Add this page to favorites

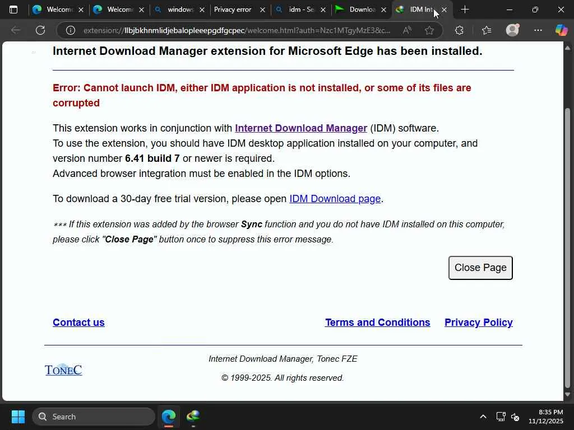[429, 30]
